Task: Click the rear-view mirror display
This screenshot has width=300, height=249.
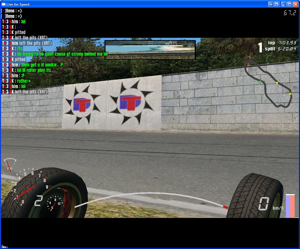Action: pyautogui.click(x=150, y=50)
